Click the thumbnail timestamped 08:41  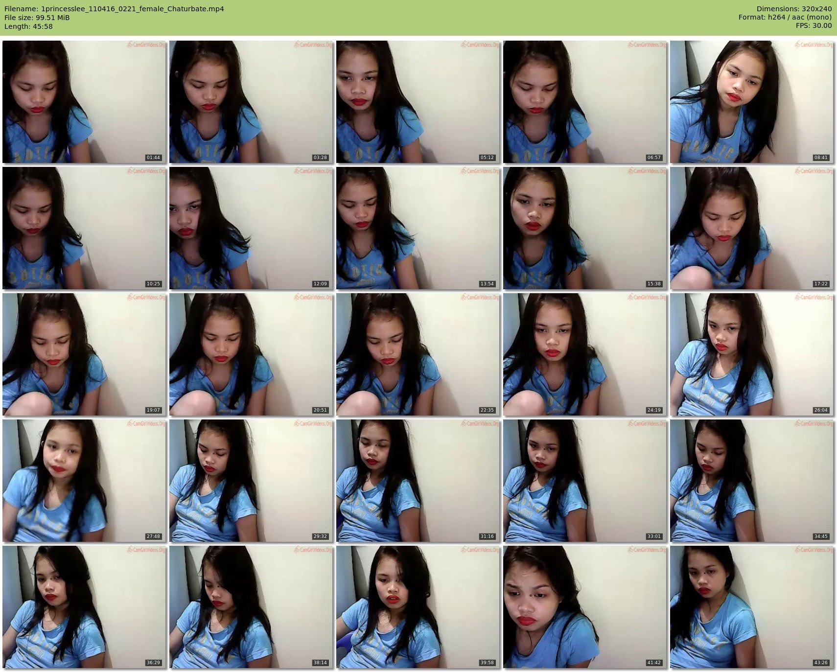coord(752,102)
